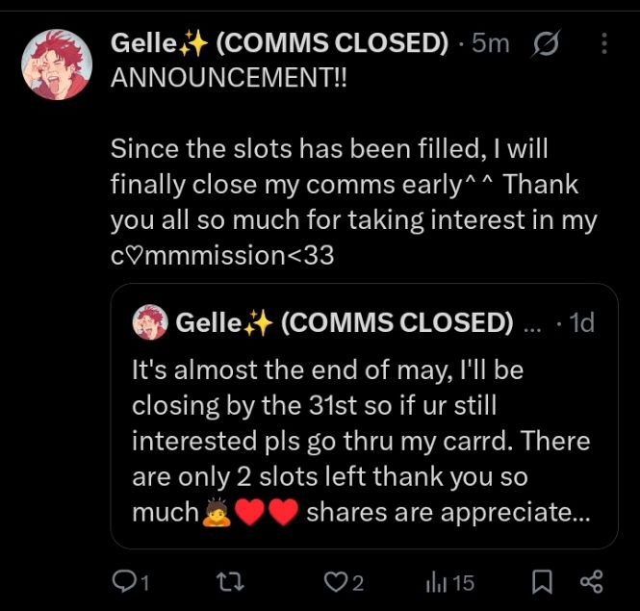This screenshot has height=611, width=640.
Task: Open the three-dot more options menu
Action: click(604, 44)
